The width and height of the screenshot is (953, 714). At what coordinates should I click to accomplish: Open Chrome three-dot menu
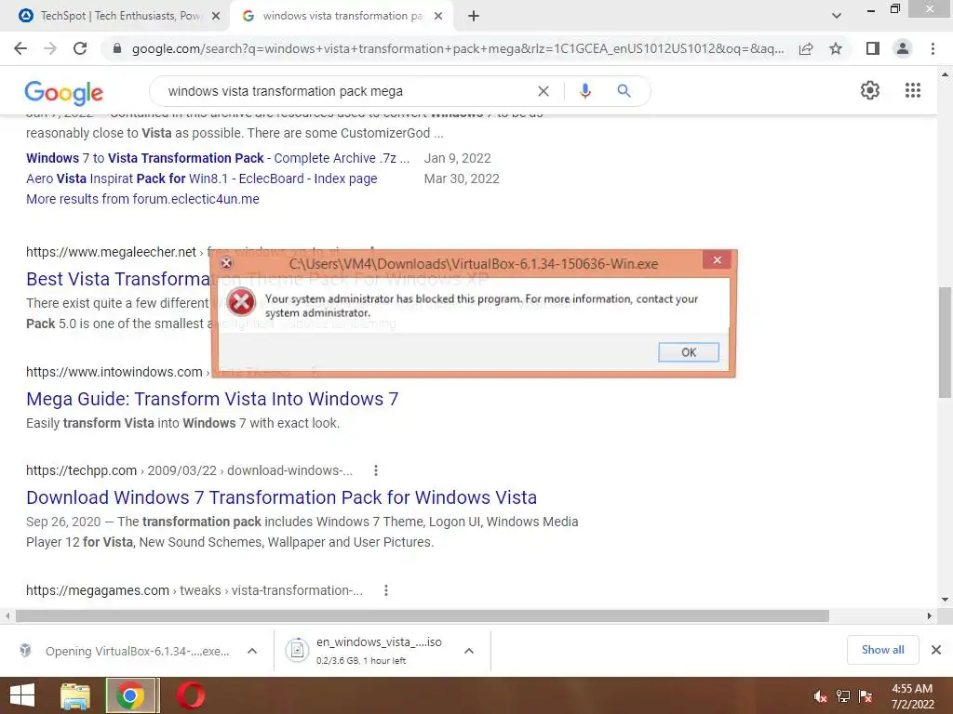point(933,48)
